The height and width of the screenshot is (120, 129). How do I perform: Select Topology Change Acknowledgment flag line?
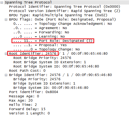(63, 24)
